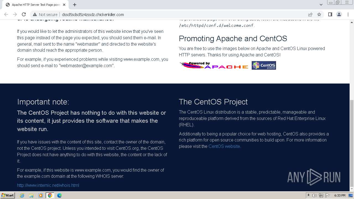
Task: Launch Internet Explorer from taskbar
Action: (x=22, y=195)
